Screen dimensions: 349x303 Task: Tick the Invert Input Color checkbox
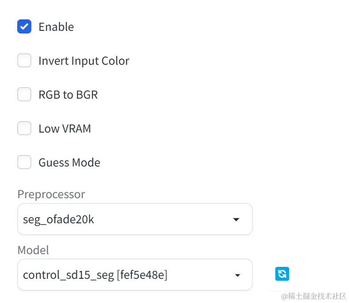24,60
